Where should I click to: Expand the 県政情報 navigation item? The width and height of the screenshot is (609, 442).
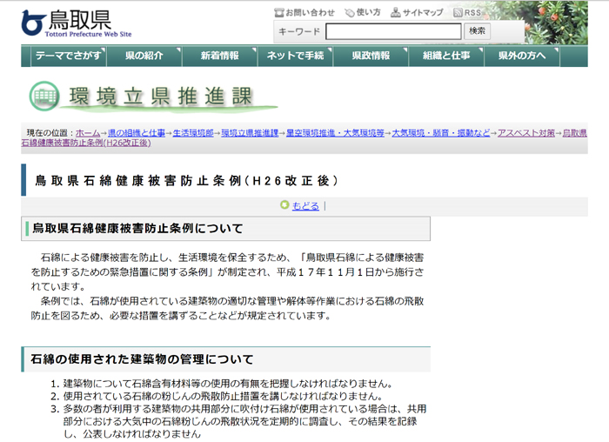tap(371, 56)
